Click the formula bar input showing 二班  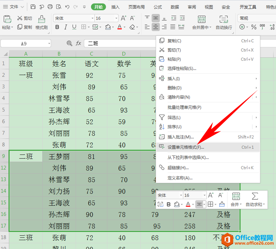120,43
